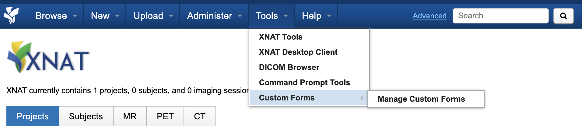Click the magnifying glass search button

point(563,16)
